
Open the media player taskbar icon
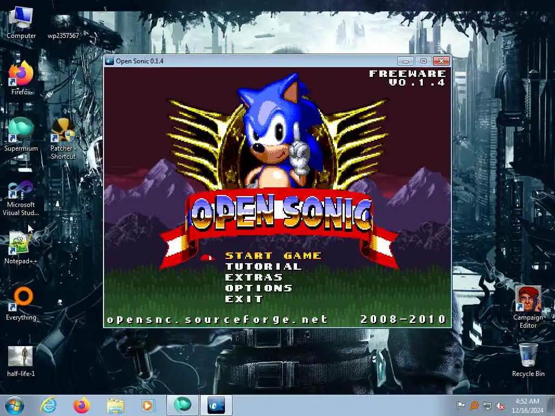point(148,405)
